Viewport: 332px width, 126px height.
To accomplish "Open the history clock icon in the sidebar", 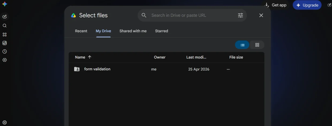I will point(5,51).
